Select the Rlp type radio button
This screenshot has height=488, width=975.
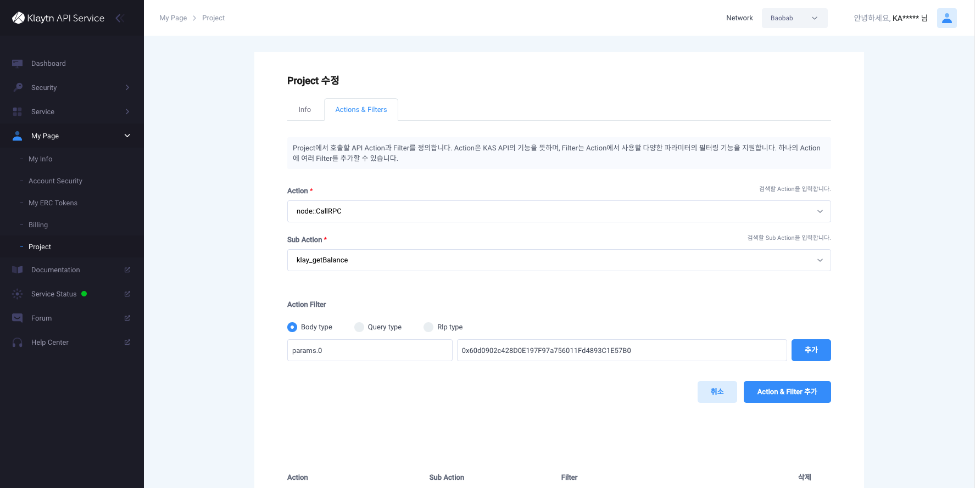coord(428,327)
